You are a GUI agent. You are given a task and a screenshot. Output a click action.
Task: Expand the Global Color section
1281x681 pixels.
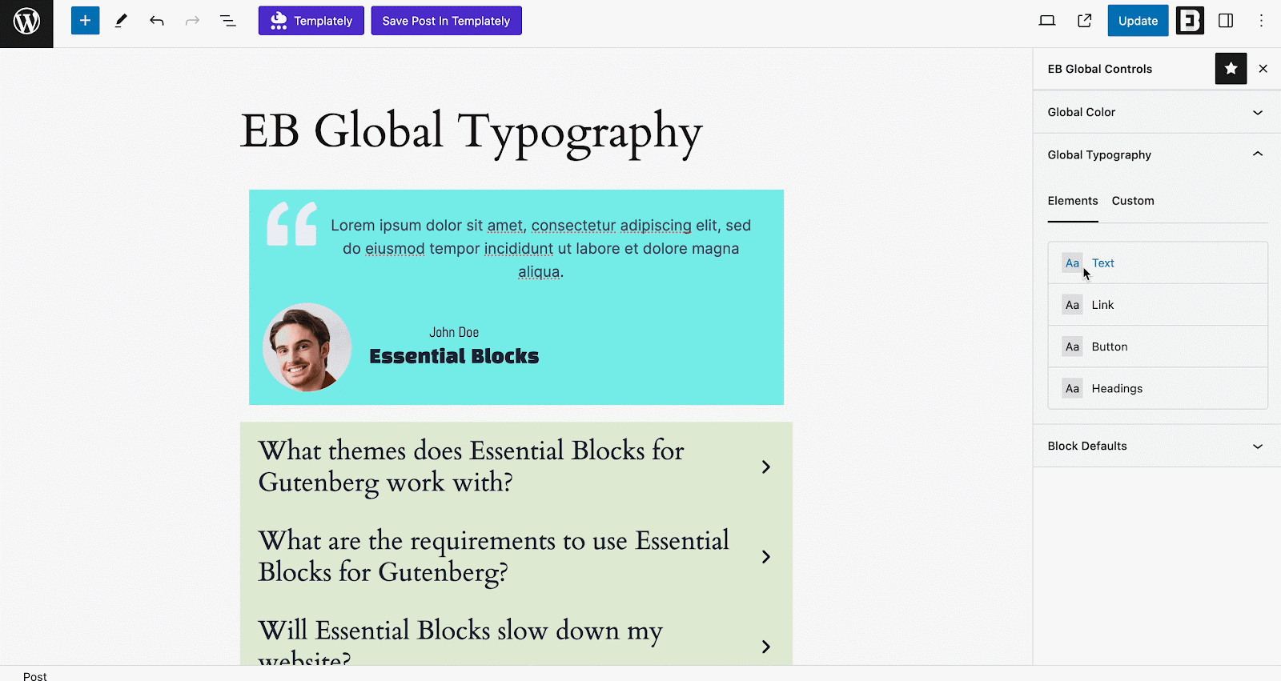[1157, 112]
